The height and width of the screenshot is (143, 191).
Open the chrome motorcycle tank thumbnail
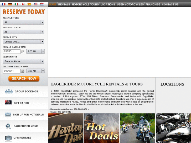pos(174,128)
